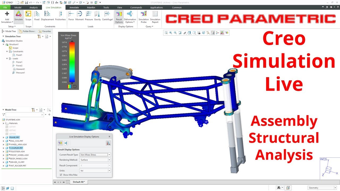The width and height of the screenshot is (340, 191).
Task: Toggle the Result Options ribbon button
Action: point(119,17)
